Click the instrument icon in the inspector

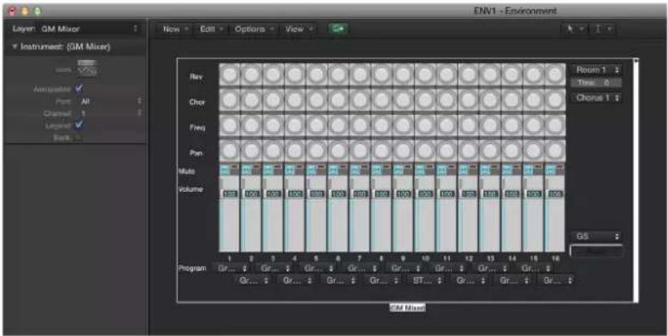tap(88, 67)
